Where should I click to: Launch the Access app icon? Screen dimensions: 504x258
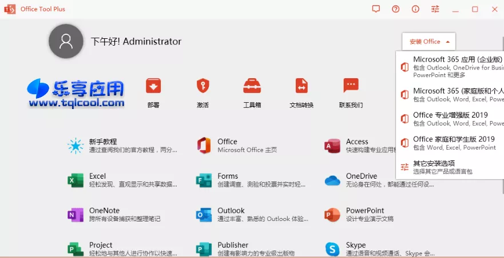tap(332, 146)
